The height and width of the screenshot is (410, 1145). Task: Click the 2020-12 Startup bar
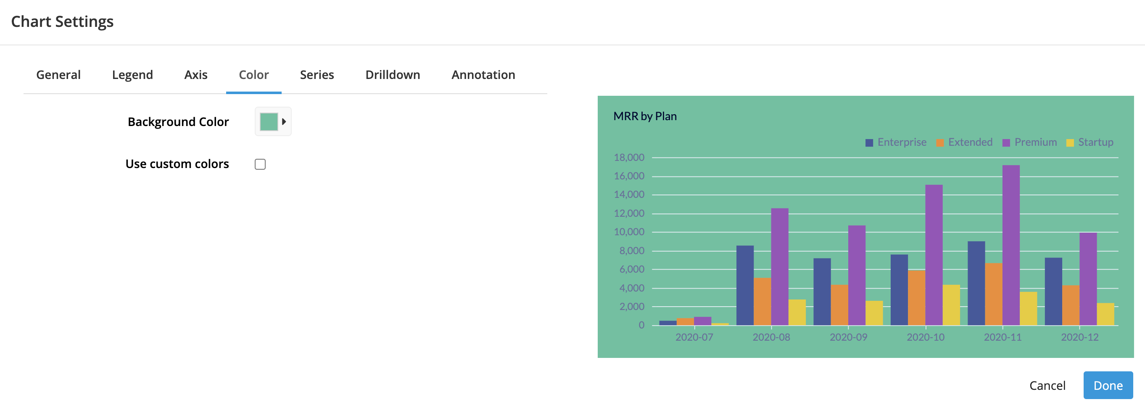[1105, 314]
